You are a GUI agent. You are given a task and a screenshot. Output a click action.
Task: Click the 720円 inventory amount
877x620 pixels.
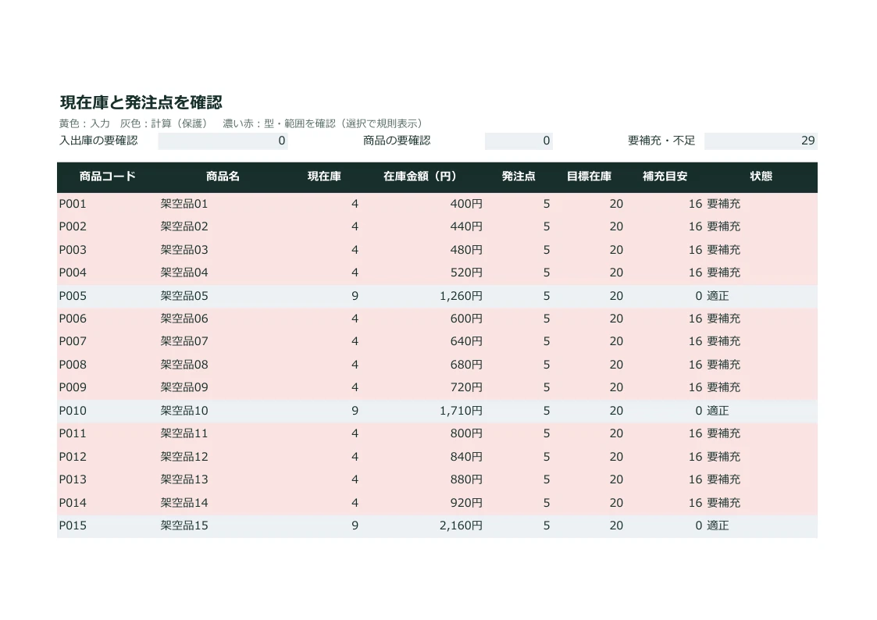466,387
